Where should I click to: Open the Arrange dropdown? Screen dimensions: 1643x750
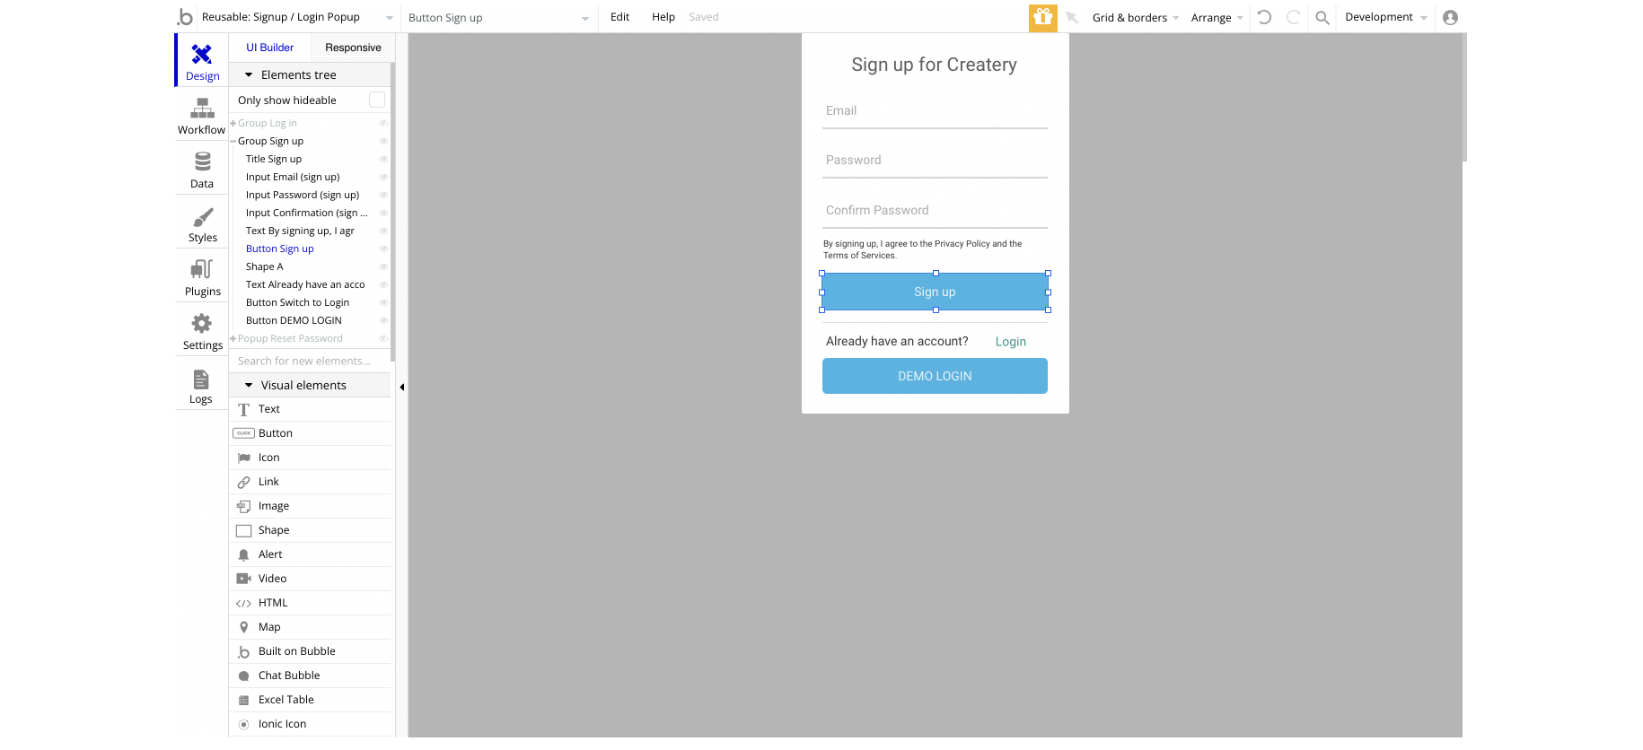point(1217,17)
